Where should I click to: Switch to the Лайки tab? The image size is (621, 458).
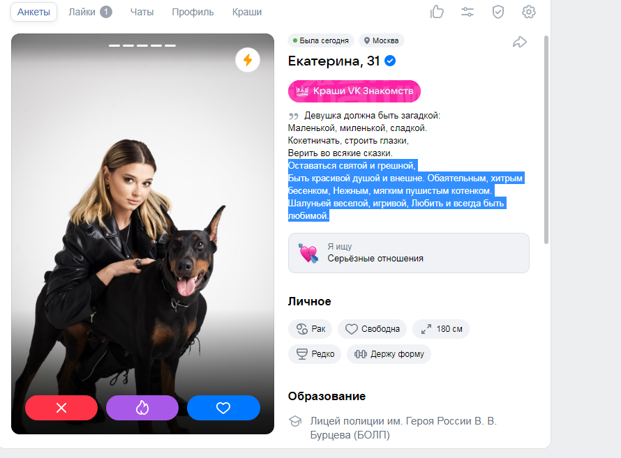pyautogui.click(x=90, y=13)
